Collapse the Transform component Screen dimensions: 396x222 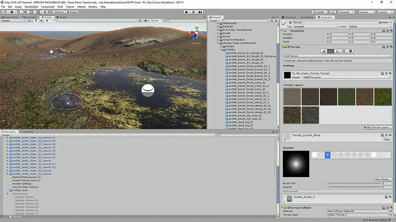[282, 31]
